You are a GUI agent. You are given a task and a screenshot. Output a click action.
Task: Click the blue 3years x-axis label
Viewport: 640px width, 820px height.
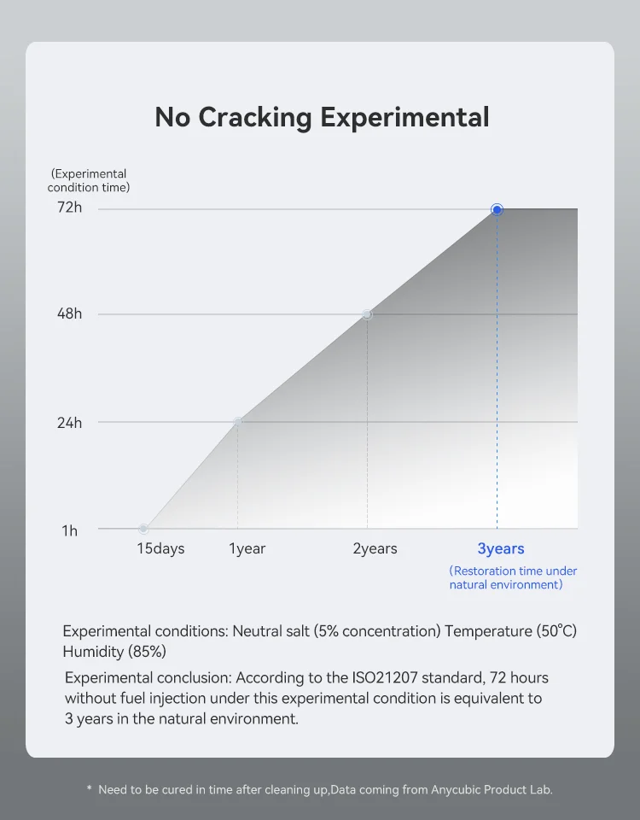(x=501, y=548)
